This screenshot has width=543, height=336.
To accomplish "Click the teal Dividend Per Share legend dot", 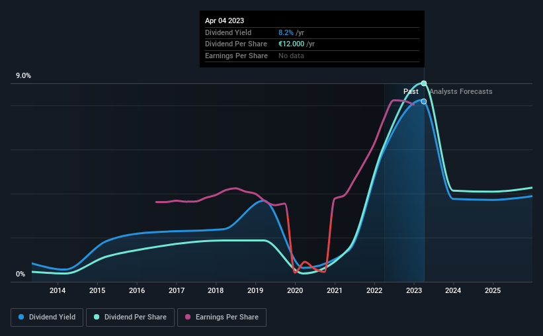I will [x=97, y=317].
